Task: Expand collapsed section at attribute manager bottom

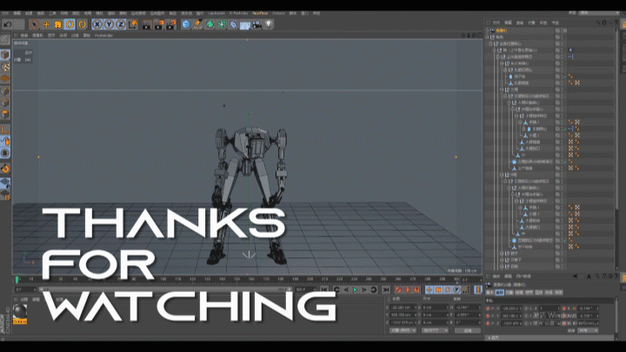Action: tap(489, 337)
